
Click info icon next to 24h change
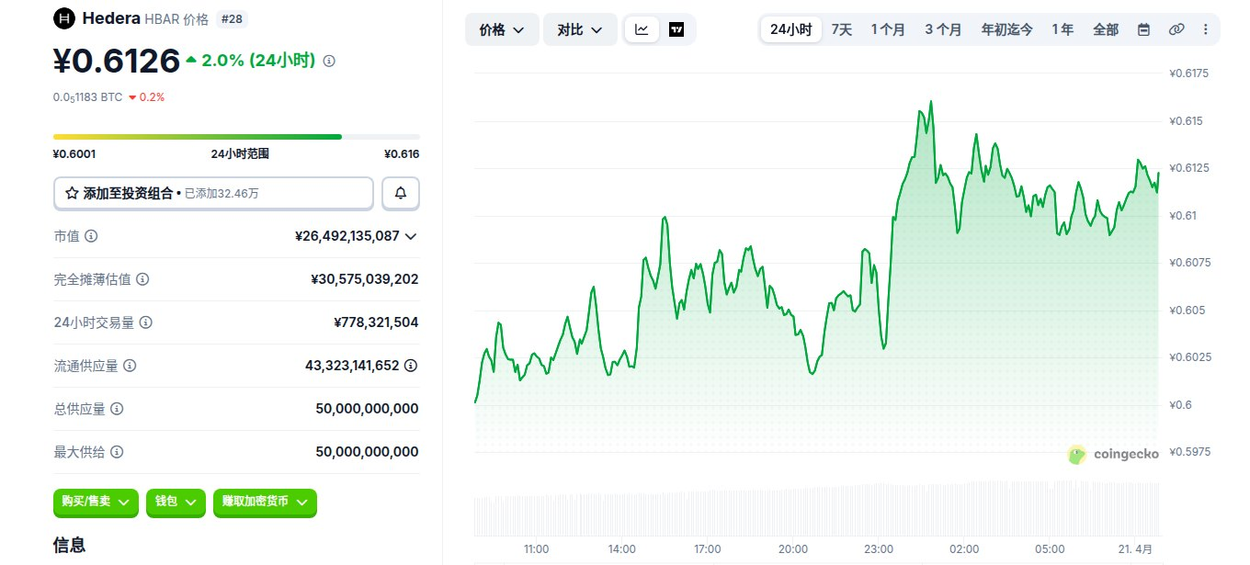pos(329,61)
